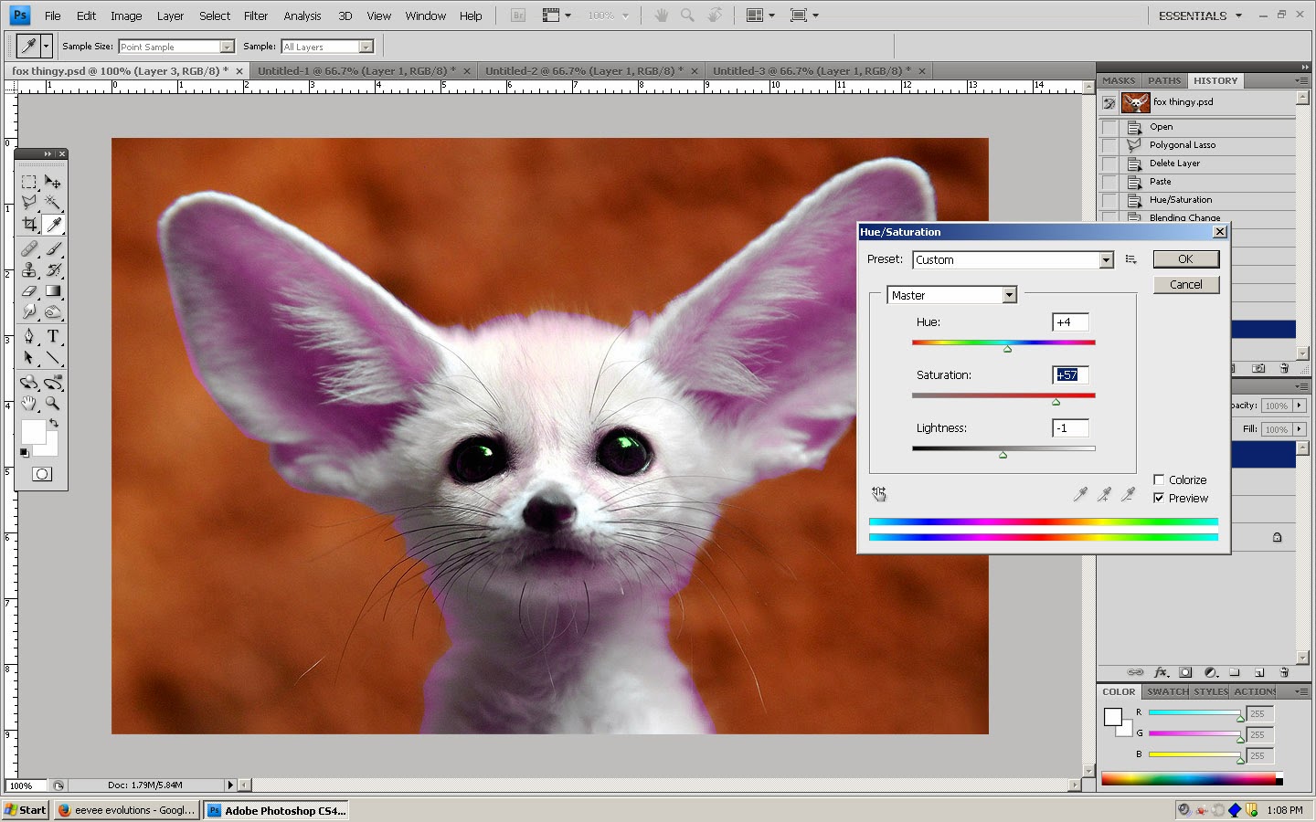
Task: Select the Healing Brush tool
Action: 29,248
